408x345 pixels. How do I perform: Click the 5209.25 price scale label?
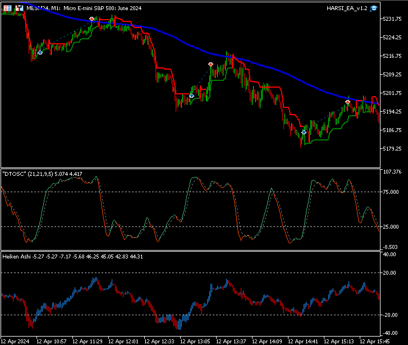tap(392, 75)
